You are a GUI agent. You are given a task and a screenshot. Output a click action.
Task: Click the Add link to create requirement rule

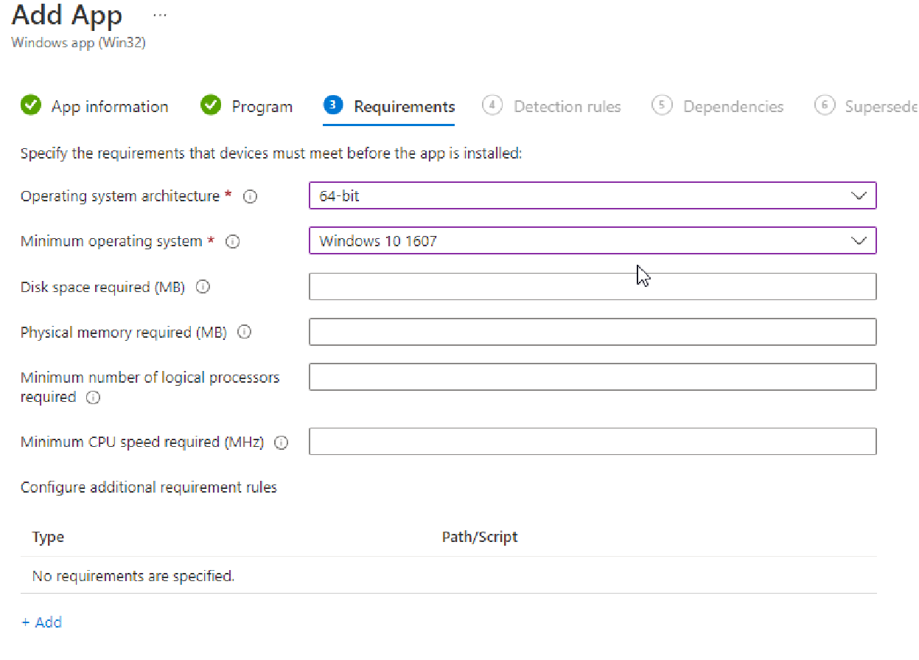[x=41, y=622]
